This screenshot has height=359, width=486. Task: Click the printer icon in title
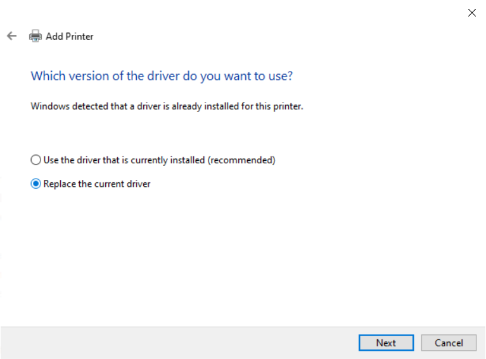(35, 36)
